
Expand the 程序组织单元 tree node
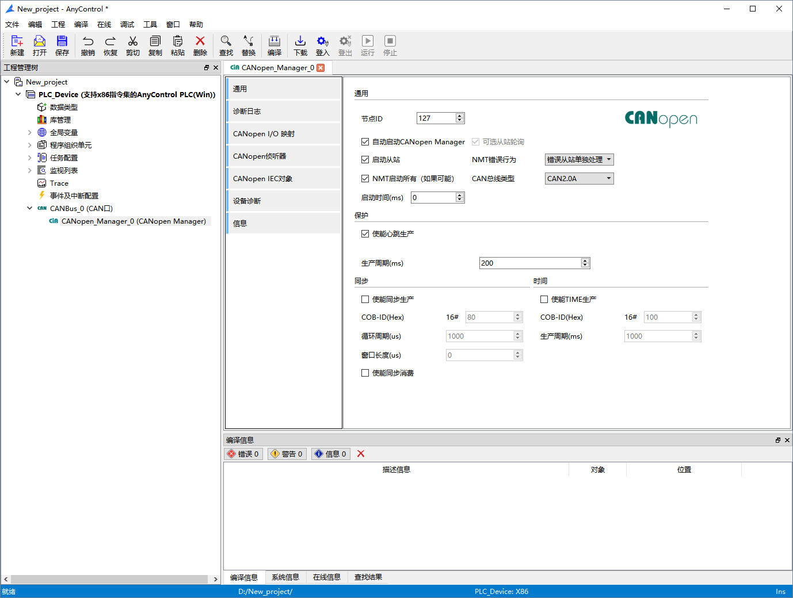pyautogui.click(x=30, y=145)
